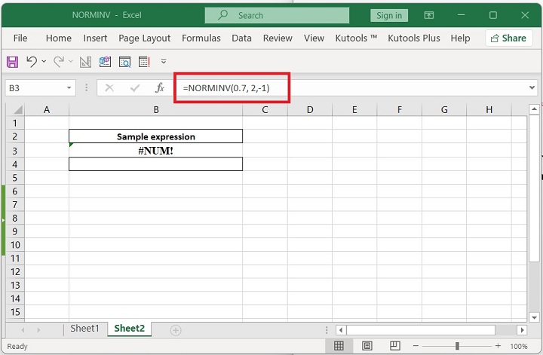Click the Insert Function fx icon
Image resolution: width=543 pixels, height=355 pixels.
click(x=159, y=88)
